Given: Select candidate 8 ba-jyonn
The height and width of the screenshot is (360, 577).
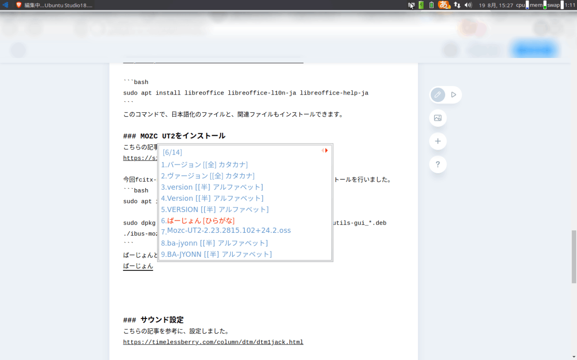Looking at the screenshot, I should [214, 243].
